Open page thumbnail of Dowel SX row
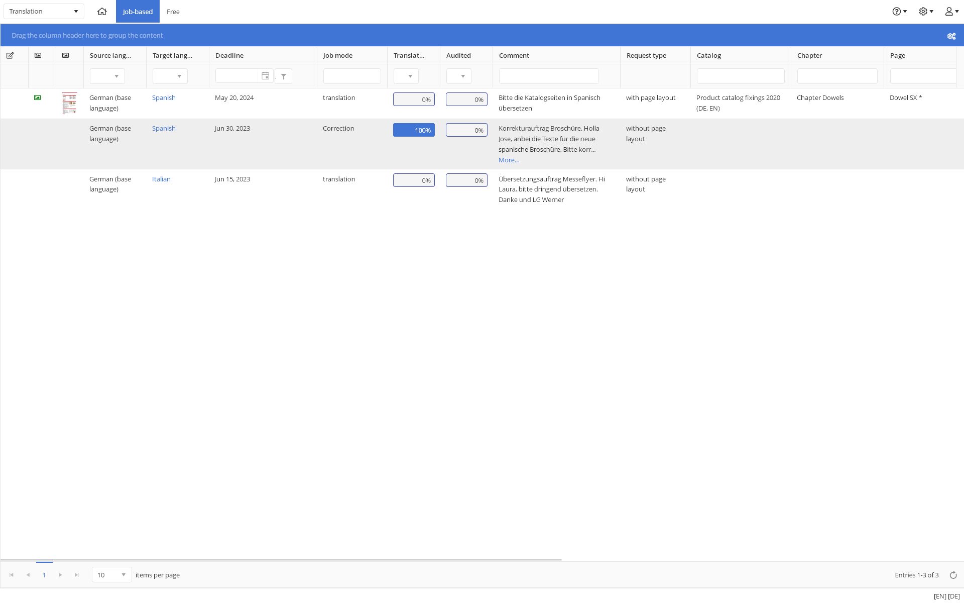The height and width of the screenshot is (603, 964). tap(69, 103)
